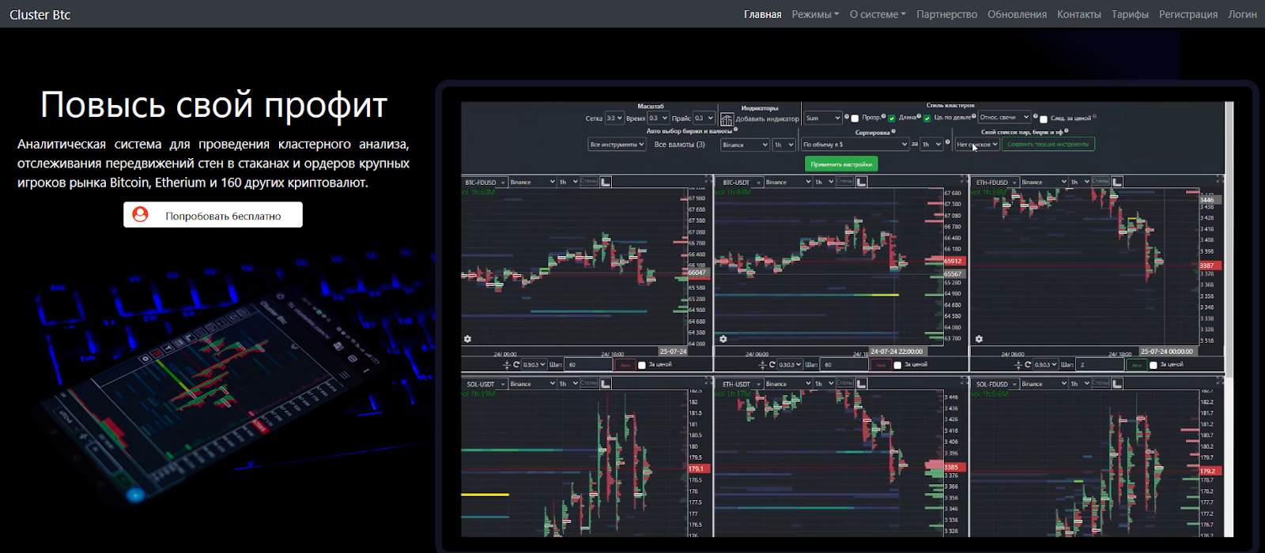Open settings gear on BTC-USDT chart
The height and width of the screenshot is (553, 1265).
pyautogui.click(x=723, y=339)
